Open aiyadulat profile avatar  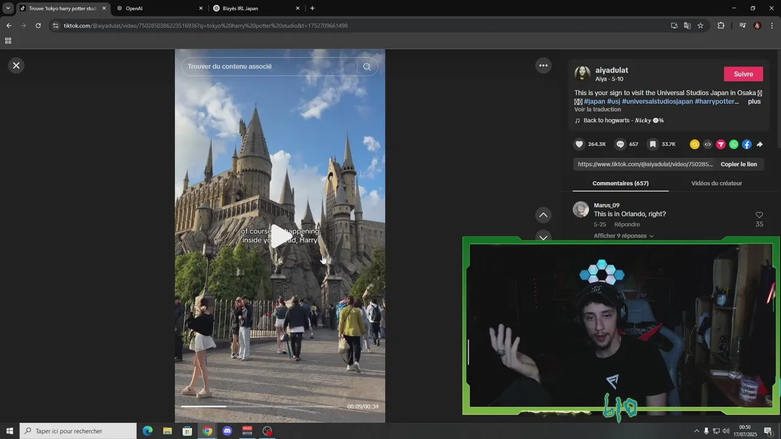582,74
